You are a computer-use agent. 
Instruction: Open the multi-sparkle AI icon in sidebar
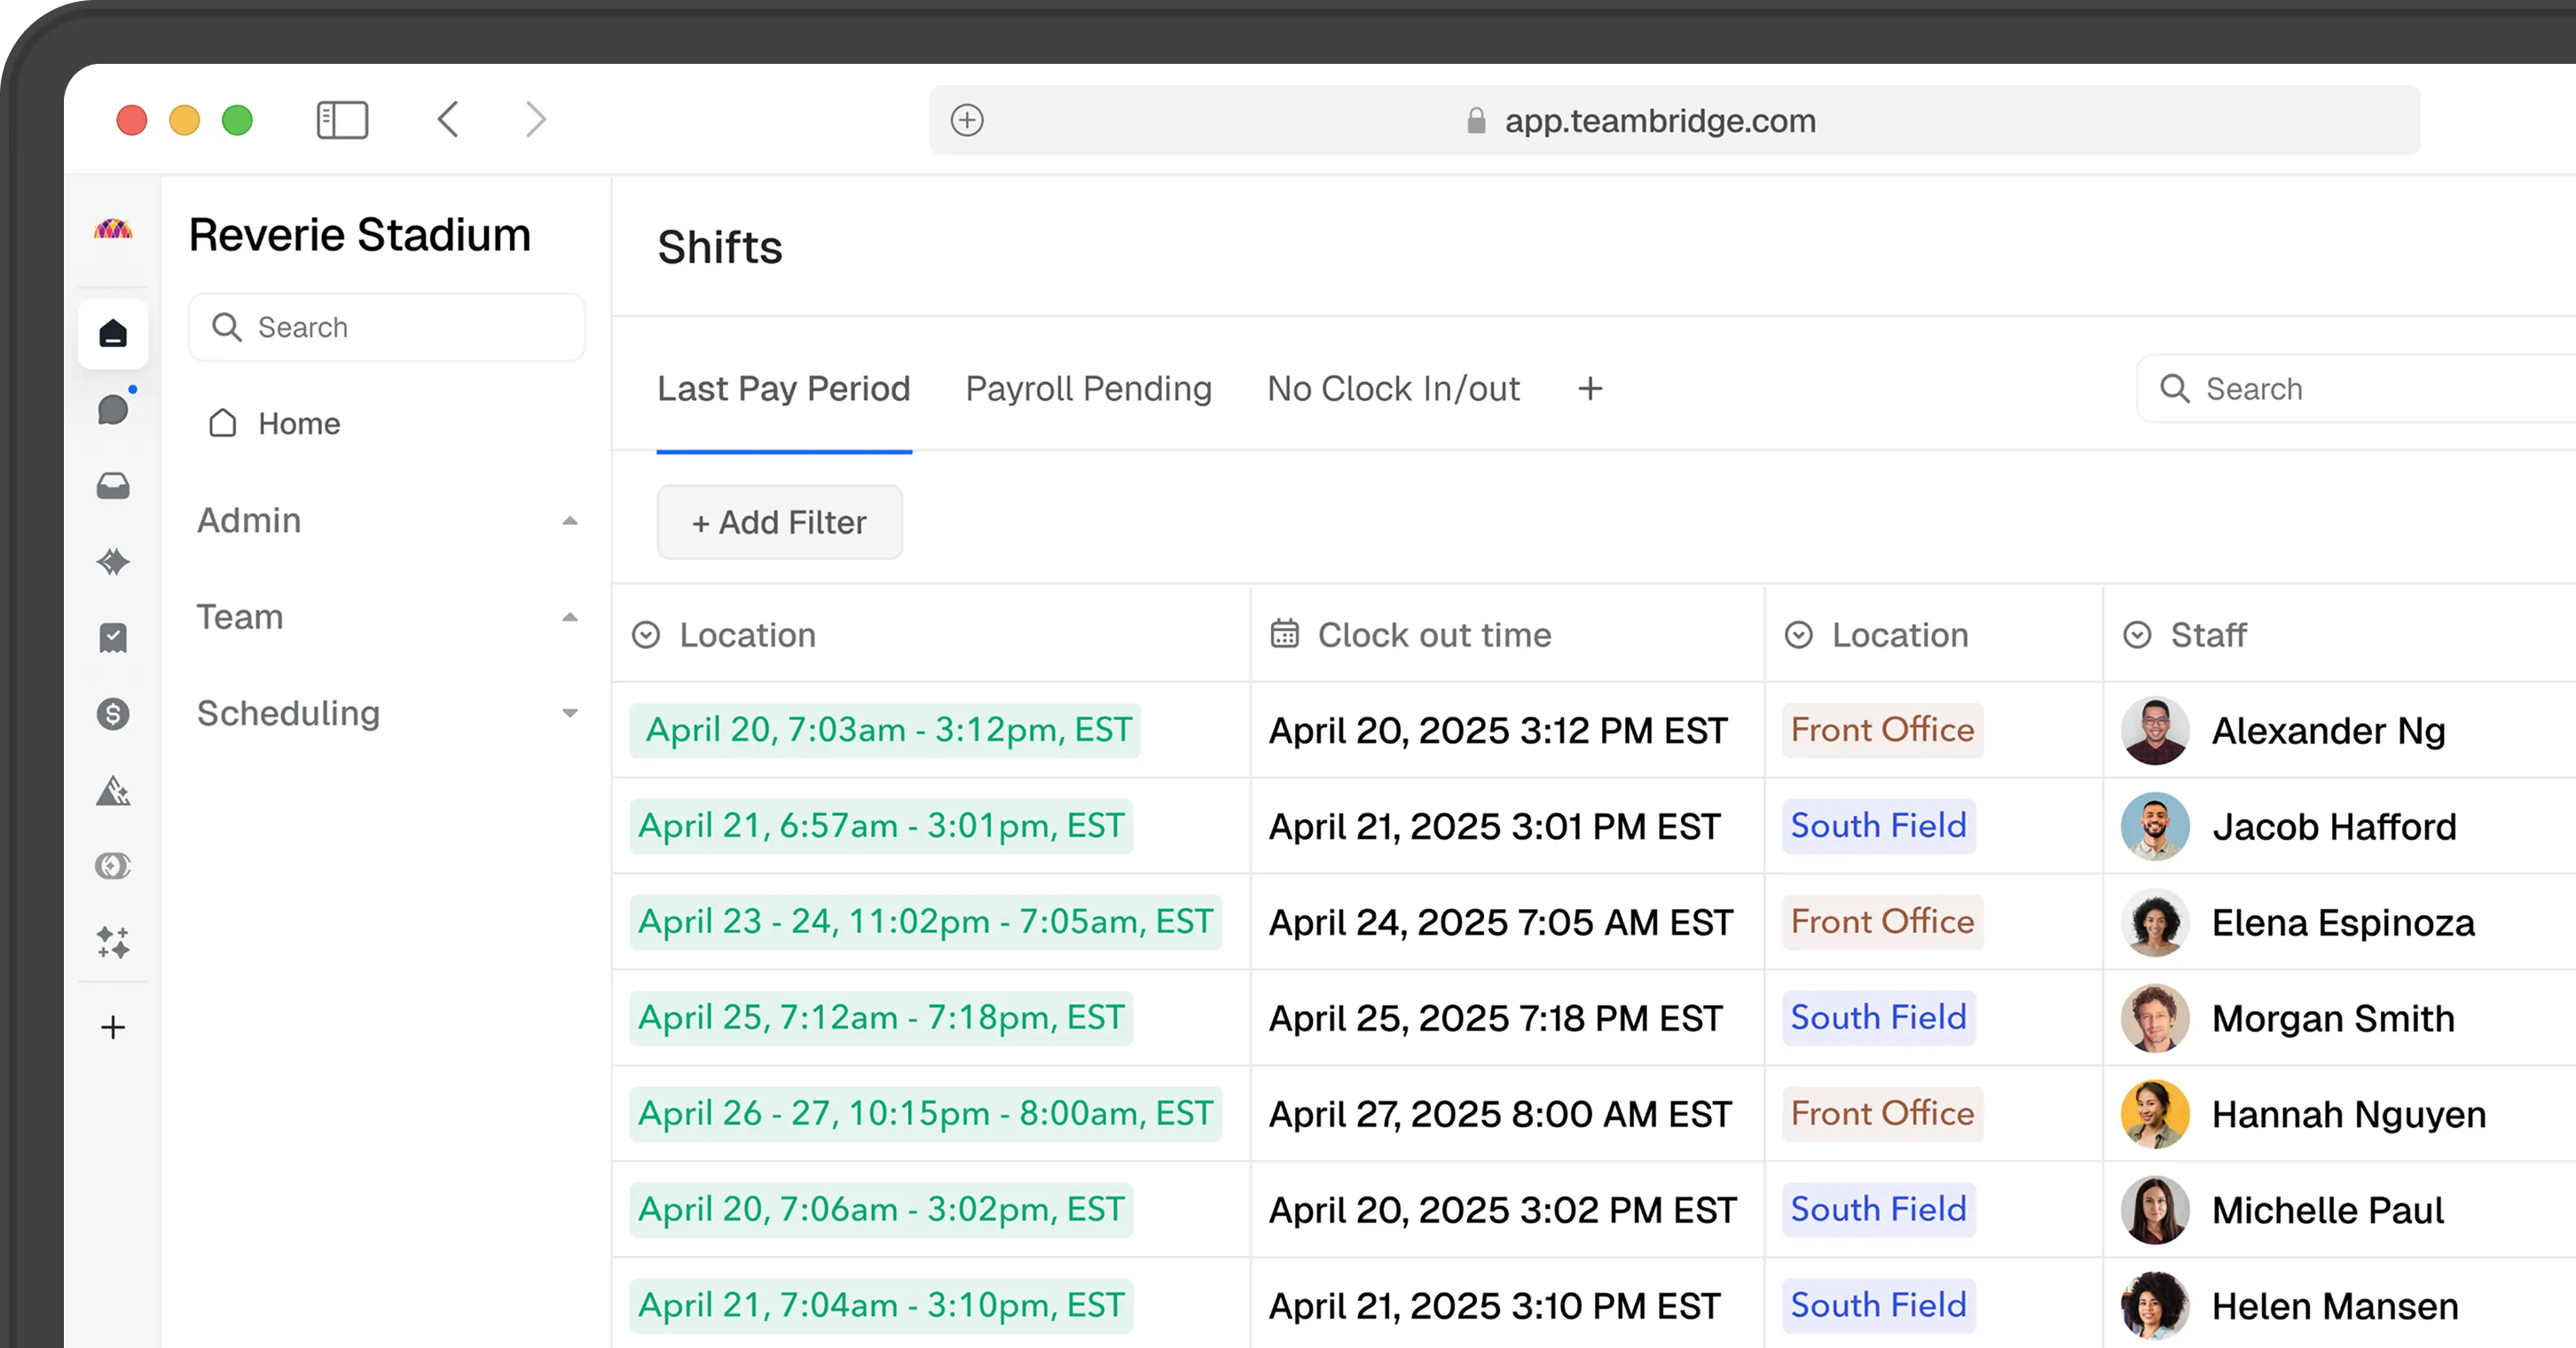113,942
